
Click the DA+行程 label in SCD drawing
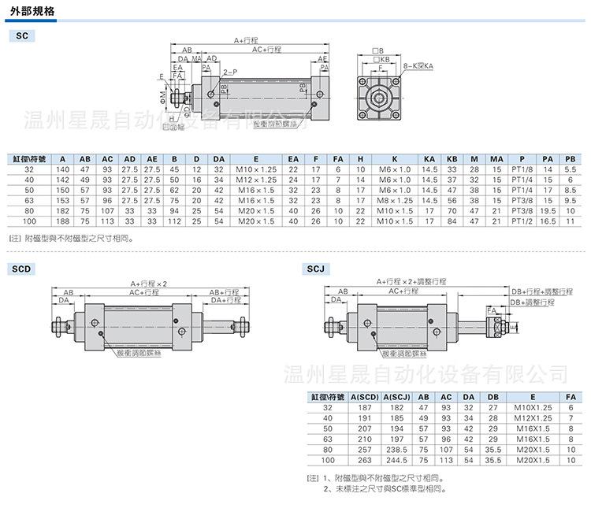pyautogui.click(x=225, y=300)
